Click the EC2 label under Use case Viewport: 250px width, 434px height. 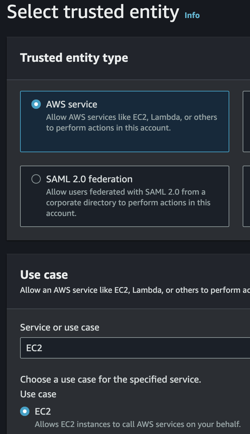tap(43, 411)
